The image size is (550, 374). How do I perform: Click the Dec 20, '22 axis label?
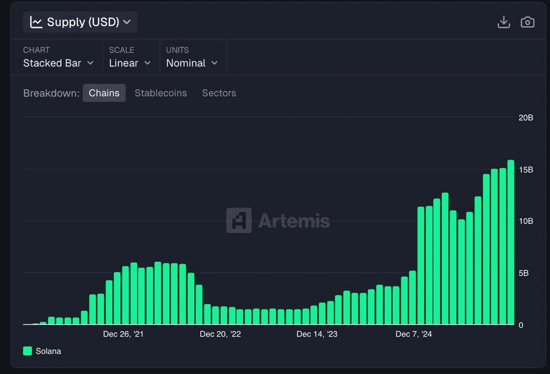coord(220,334)
